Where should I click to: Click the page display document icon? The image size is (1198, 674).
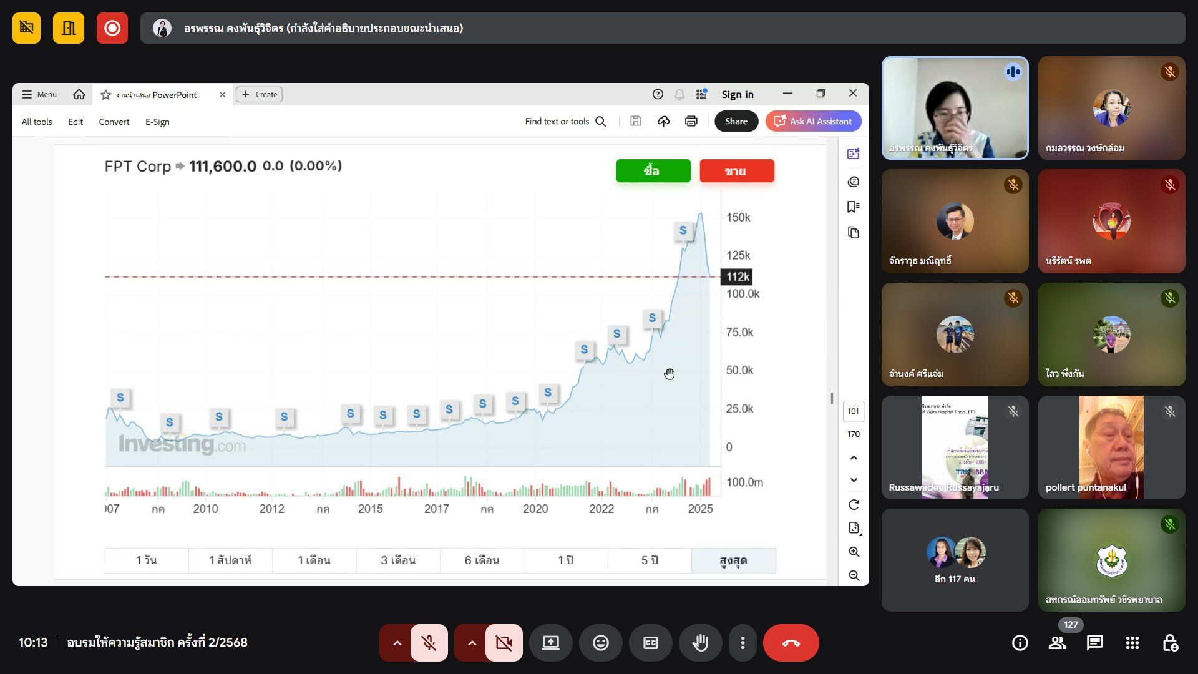tap(854, 528)
